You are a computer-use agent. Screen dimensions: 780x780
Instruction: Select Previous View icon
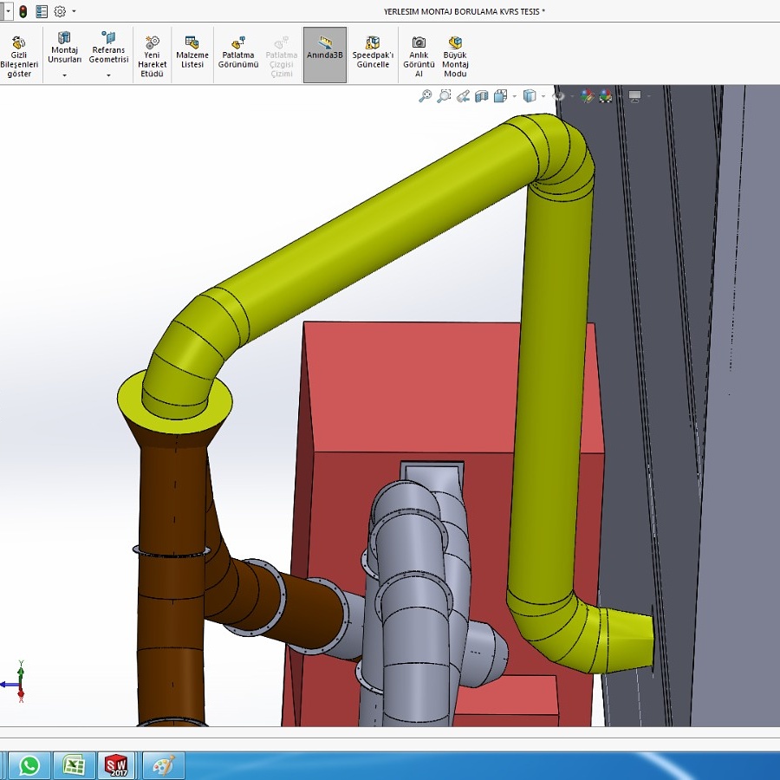(463, 96)
